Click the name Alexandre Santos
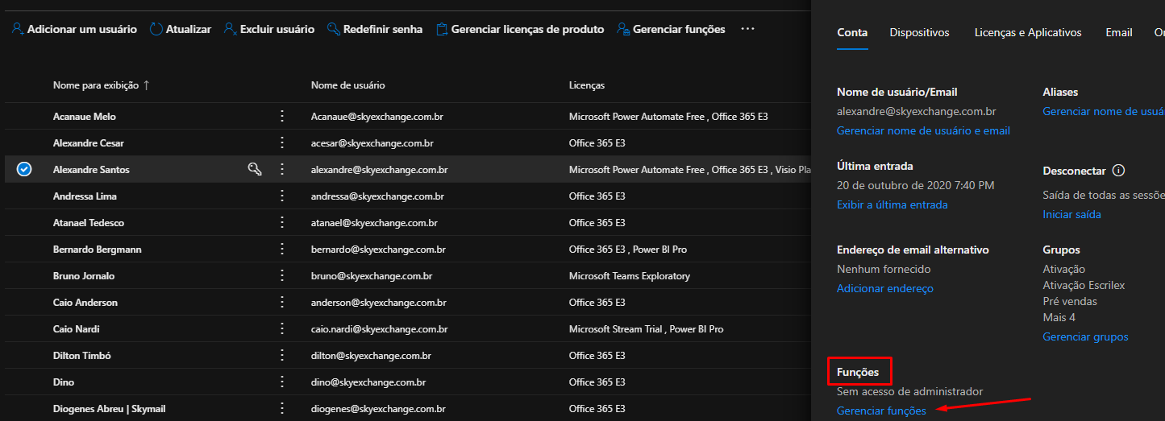Screen dimensions: 1165x421 (91, 170)
